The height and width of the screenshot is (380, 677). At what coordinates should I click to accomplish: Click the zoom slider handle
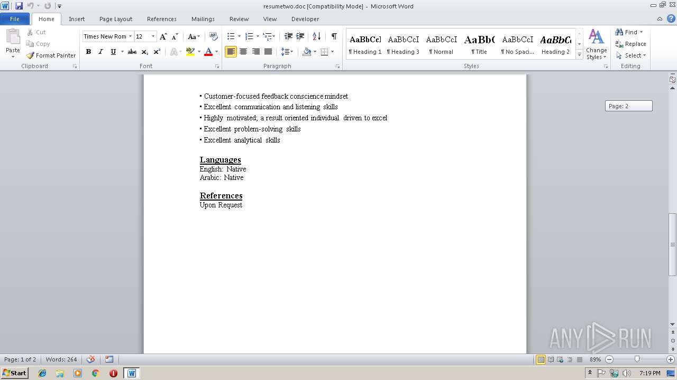click(x=637, y=359)
